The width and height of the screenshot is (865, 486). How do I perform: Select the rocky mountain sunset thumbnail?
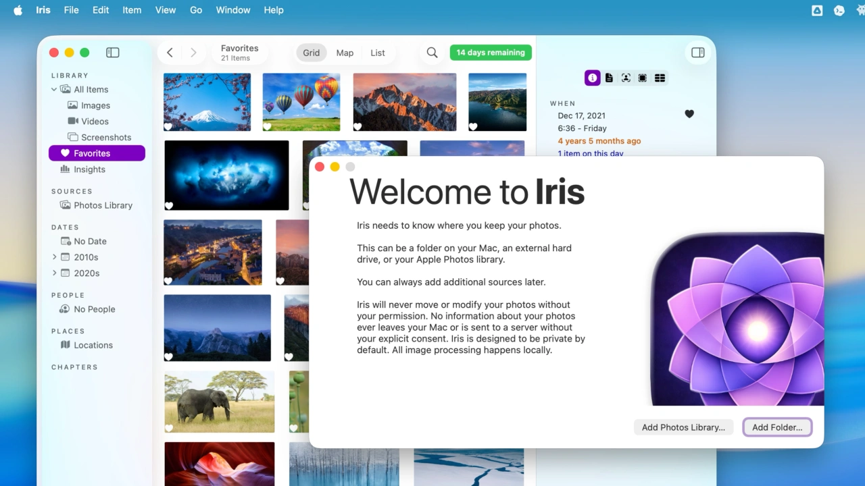pos(405,102)
